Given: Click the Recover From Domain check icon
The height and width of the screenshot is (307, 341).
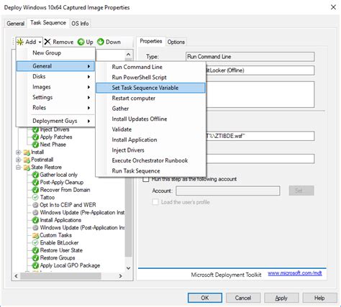Looking at the screenshot, I should click(x=35, y=190).
